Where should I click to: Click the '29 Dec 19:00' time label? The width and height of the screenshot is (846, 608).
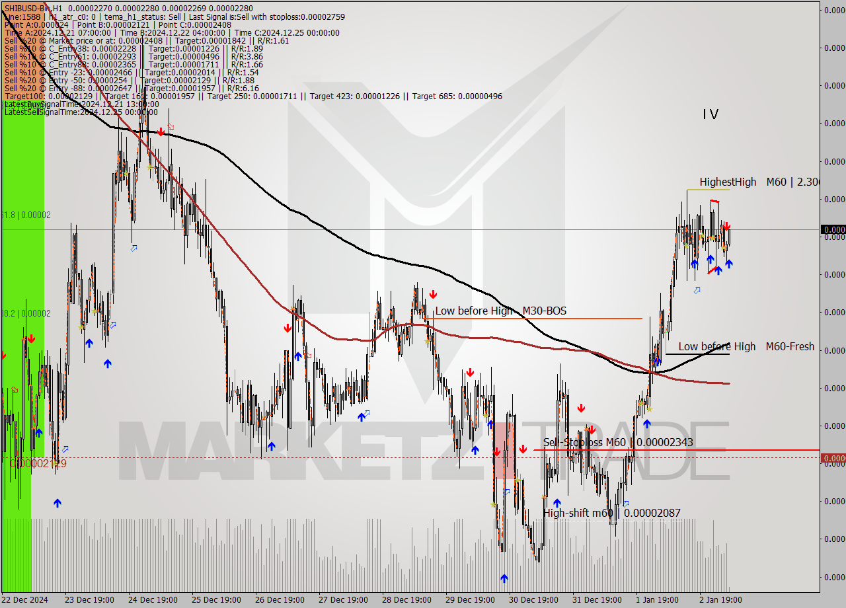point(470,600)
